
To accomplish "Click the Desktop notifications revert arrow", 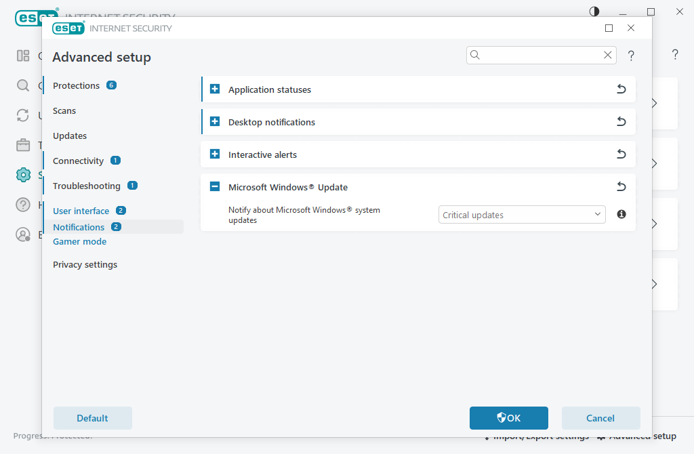I will click(x=621, y=122).
